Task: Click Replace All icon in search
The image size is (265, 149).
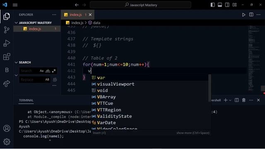Action: 55,79
